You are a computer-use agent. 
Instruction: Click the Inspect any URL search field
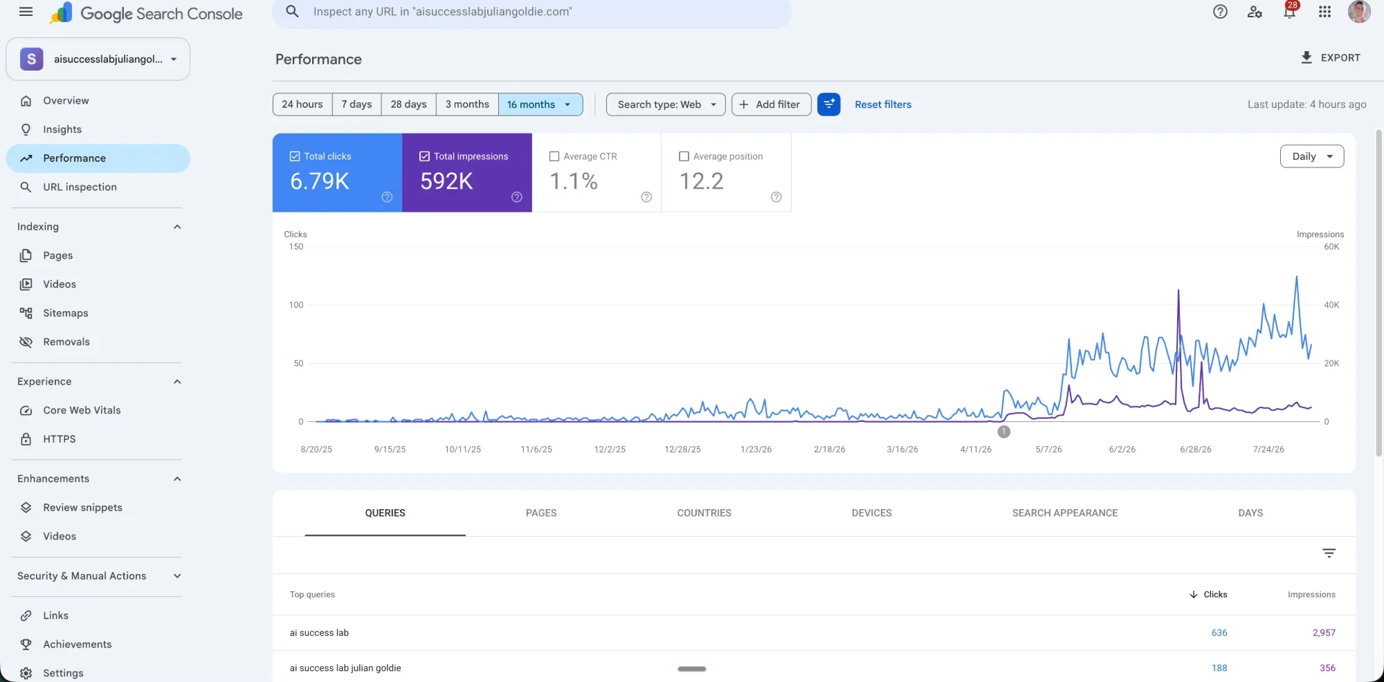pyautogui.click(x=531, y=12)
